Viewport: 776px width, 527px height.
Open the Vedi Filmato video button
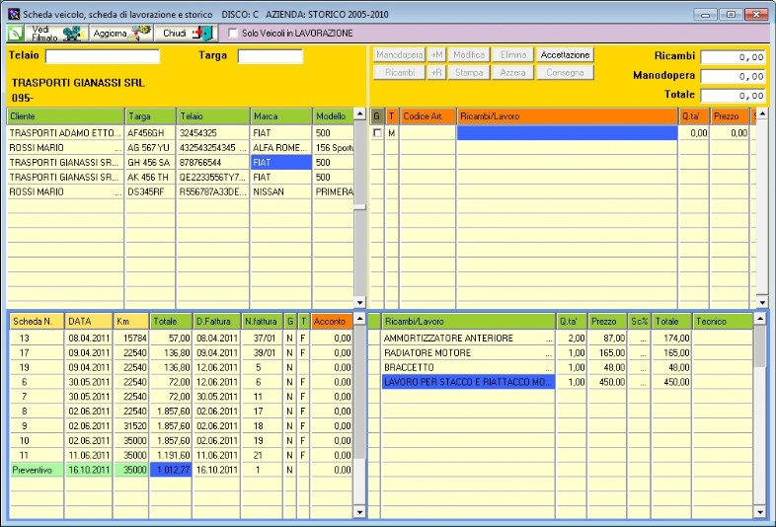pyautogui.click(x=56, y=34)
